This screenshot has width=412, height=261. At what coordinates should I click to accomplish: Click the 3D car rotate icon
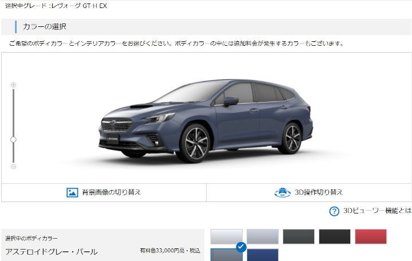283,192
